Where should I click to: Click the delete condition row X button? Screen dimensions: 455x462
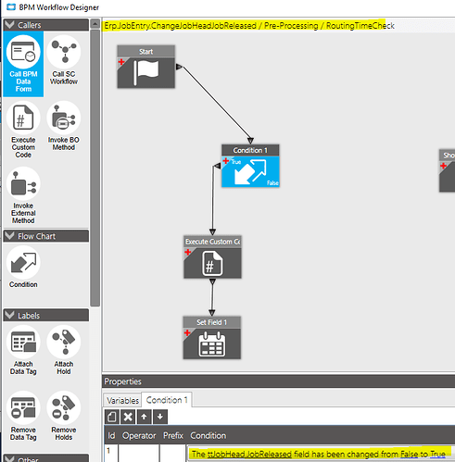point(128,417)
